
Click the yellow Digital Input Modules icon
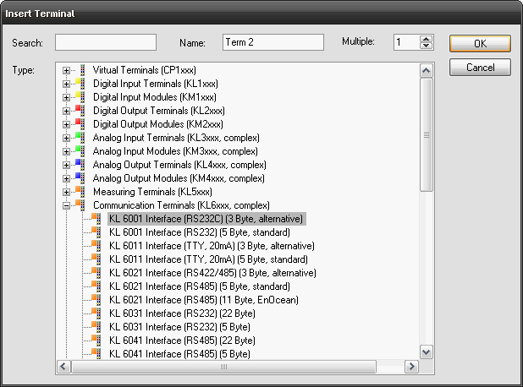tap(80, 97)
